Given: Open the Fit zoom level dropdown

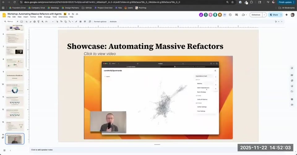Looking at the screenshot, I should point(49,22).
